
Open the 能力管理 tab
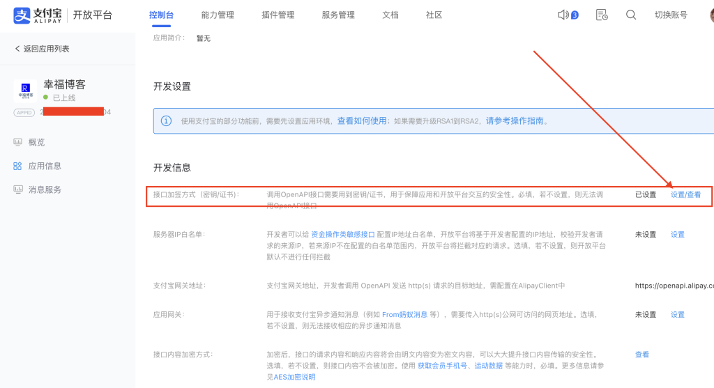coord(218,15)
